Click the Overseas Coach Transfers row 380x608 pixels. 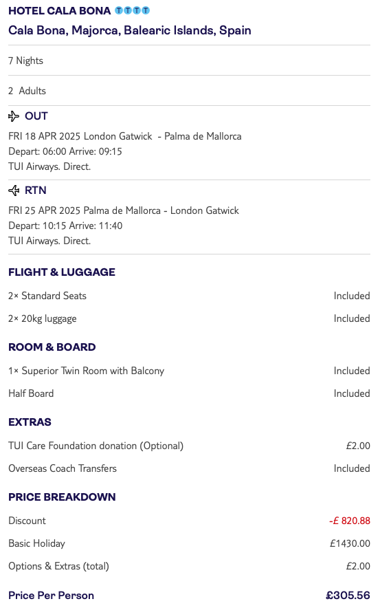[x=189, y=468]
